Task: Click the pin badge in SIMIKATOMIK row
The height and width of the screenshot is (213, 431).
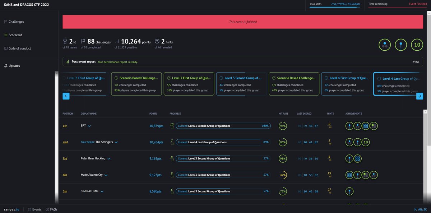Action: tap(349, 191)
